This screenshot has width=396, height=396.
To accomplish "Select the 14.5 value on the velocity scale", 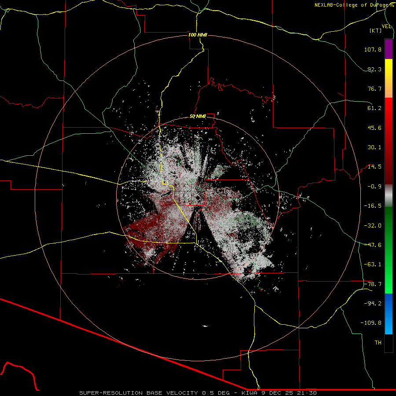I will click(374, 167).
